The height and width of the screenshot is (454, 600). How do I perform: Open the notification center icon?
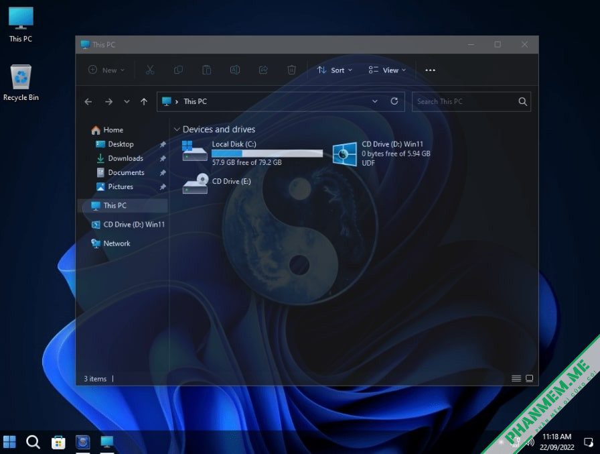tap(589, 442)
